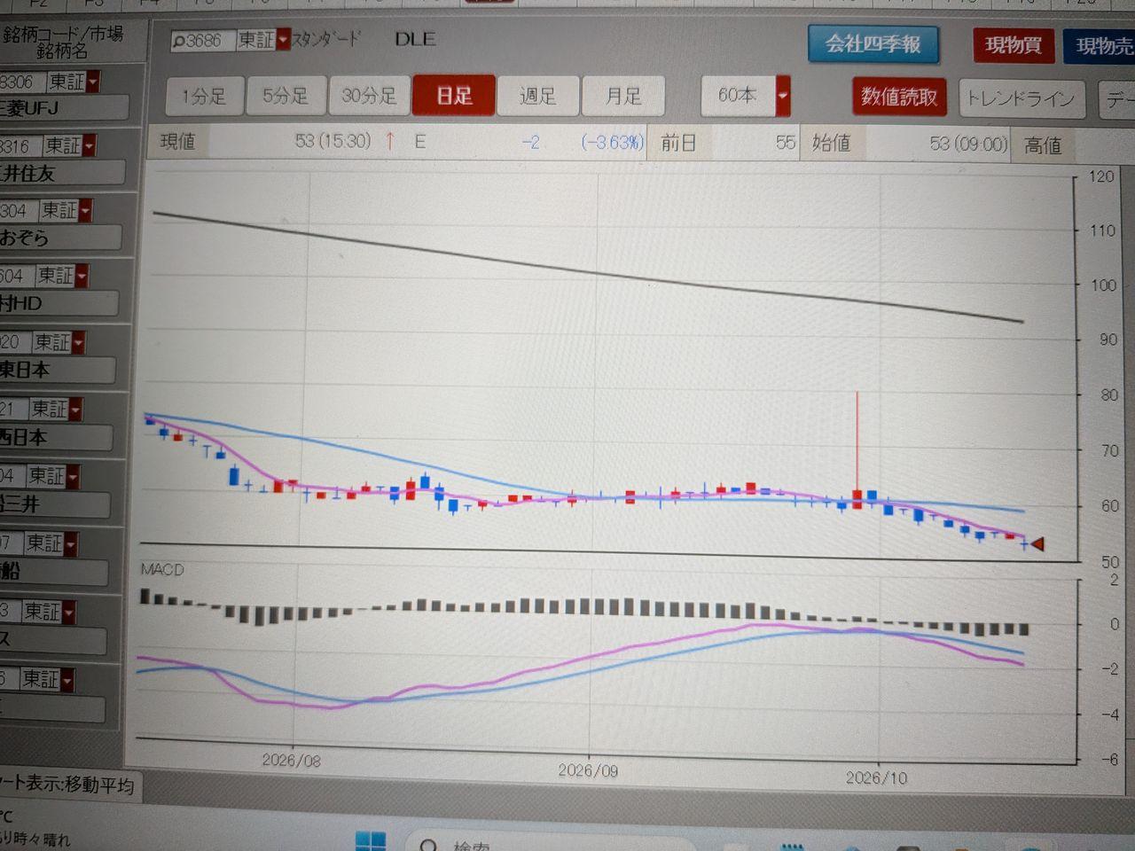Viewport: 1135px width, 851px height.
Task: Click the (-3.63%) change percentage
Action: pos(613,142)
